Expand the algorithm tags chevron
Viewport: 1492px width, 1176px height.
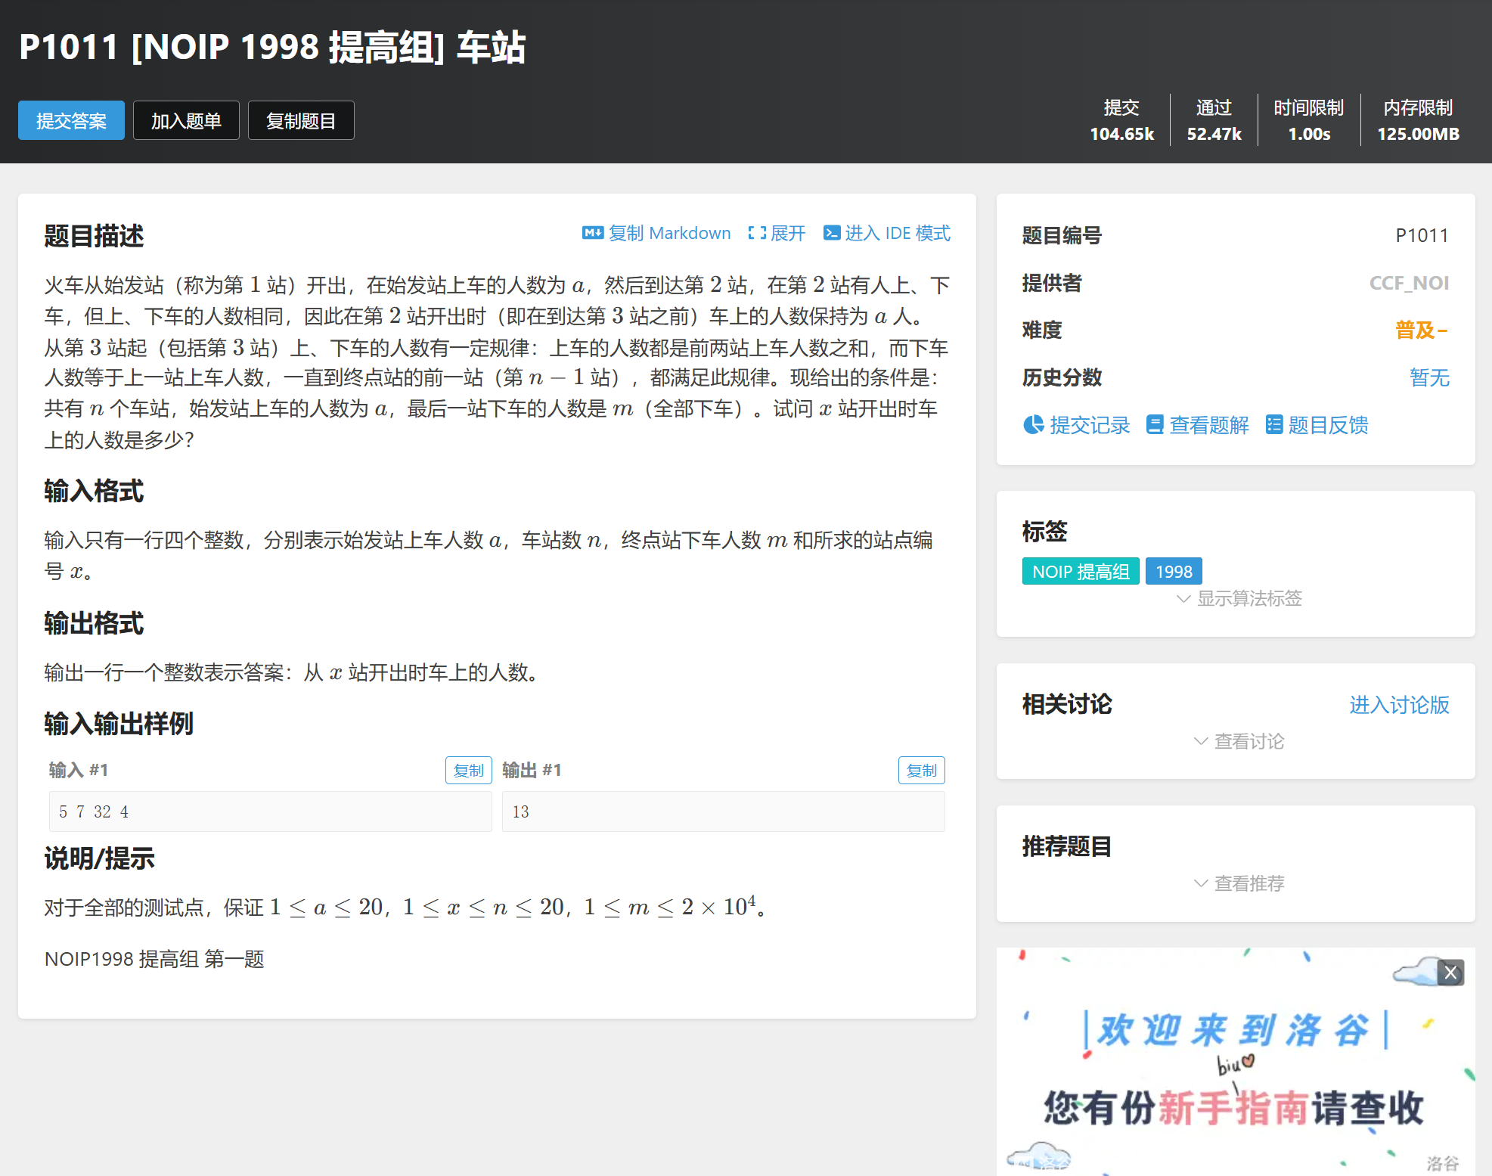tap(1184, 599)
